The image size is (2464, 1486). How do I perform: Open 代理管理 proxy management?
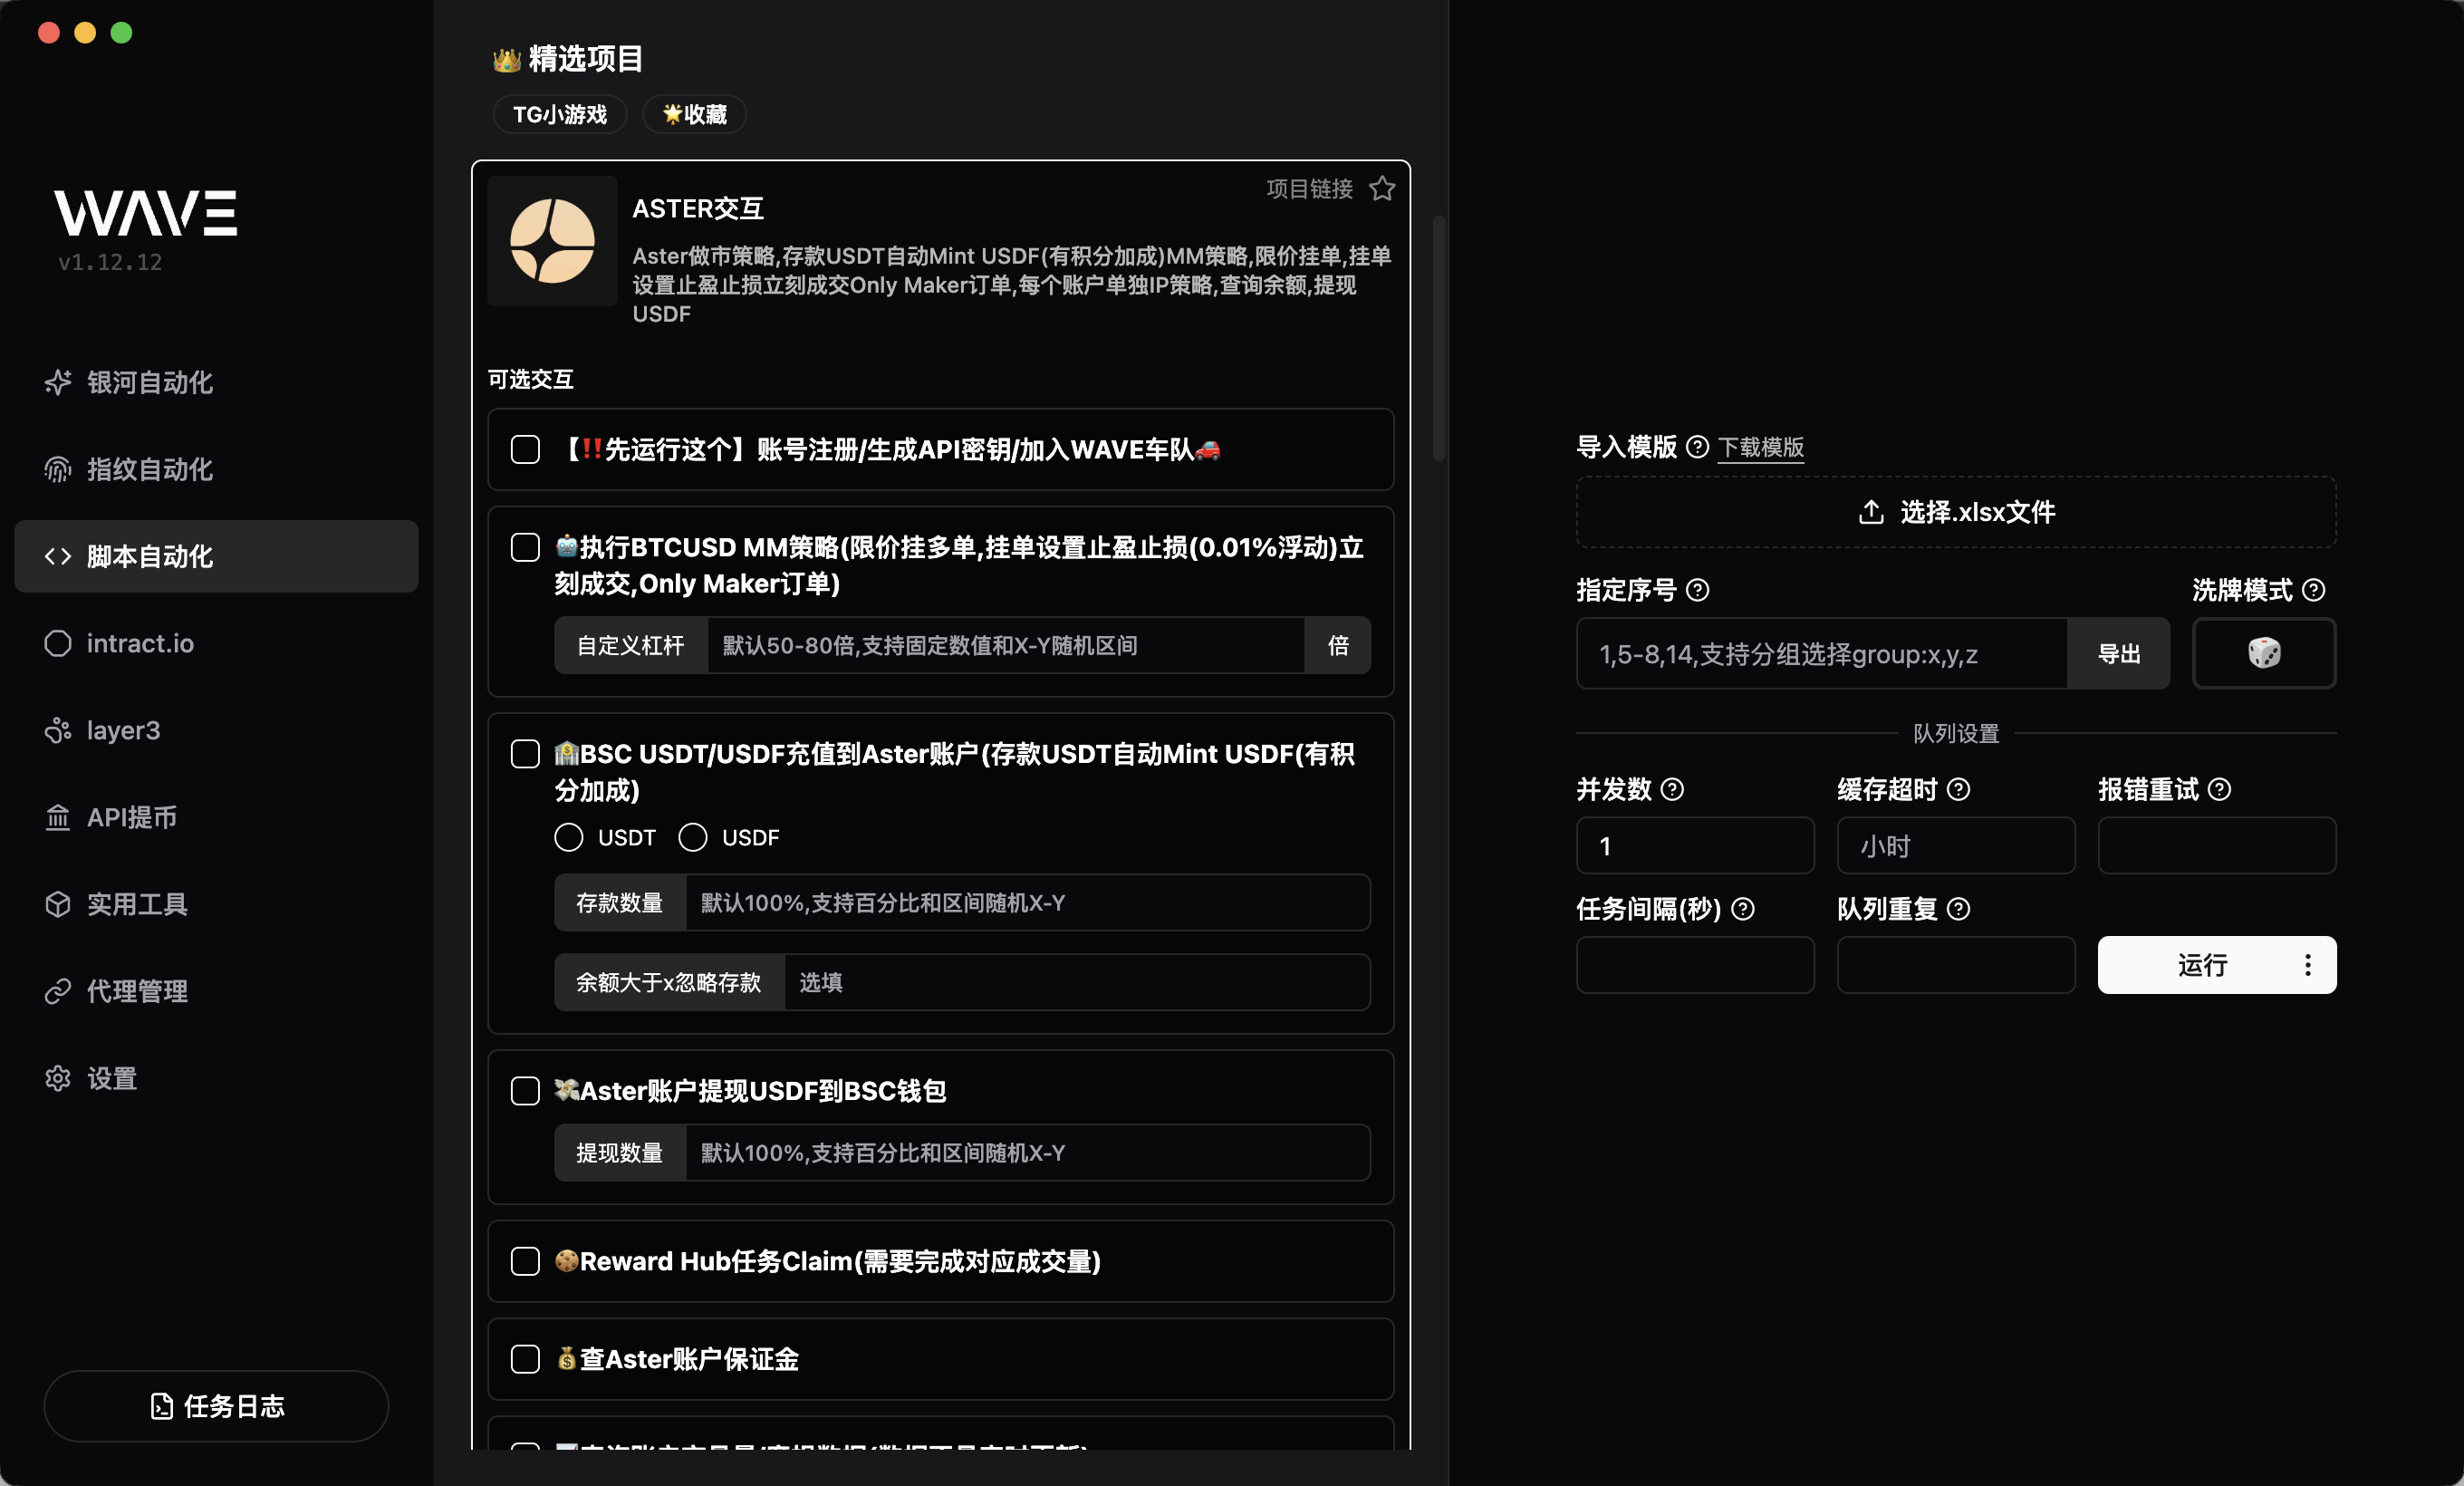tap(135, 991)
